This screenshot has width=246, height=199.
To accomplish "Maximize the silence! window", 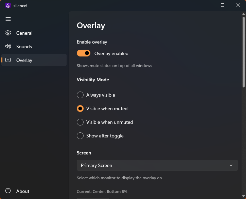I will tap(223, 5).
